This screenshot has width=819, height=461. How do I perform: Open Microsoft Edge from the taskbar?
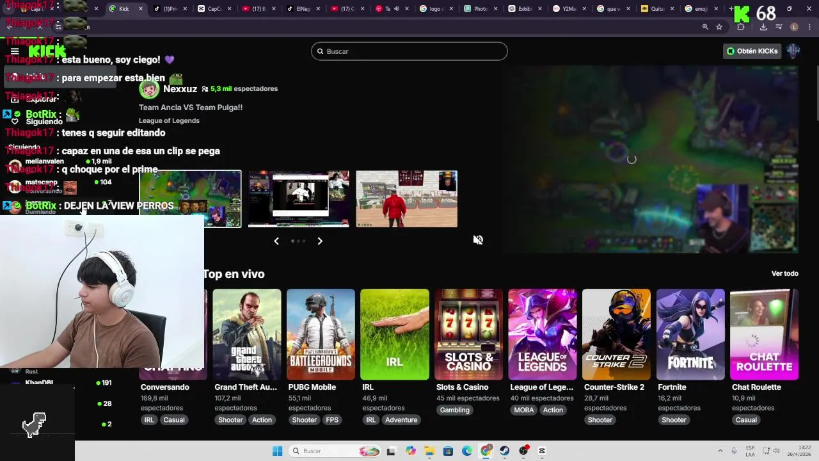pos(467,451)
